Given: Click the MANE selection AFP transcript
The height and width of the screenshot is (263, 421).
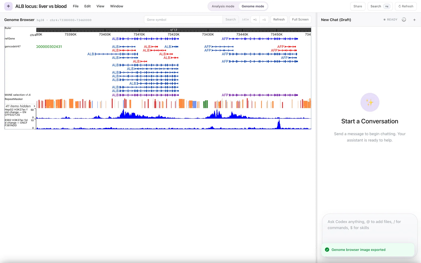Looking at the screenshot, I should pos(260,95).
